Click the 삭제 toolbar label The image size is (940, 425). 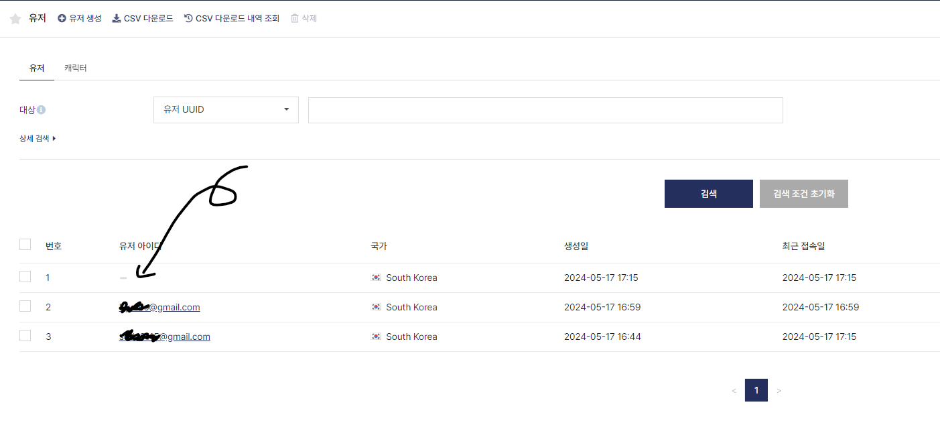point(309,19)
